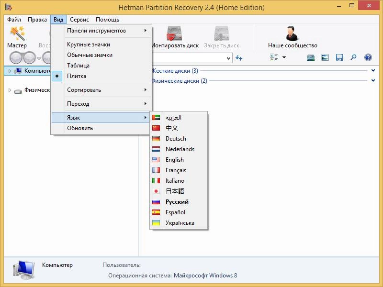Expand Панели инструментов submenu
Viewport: 383px width, 287px height.
pyautogui.click(x=101, y=31)
